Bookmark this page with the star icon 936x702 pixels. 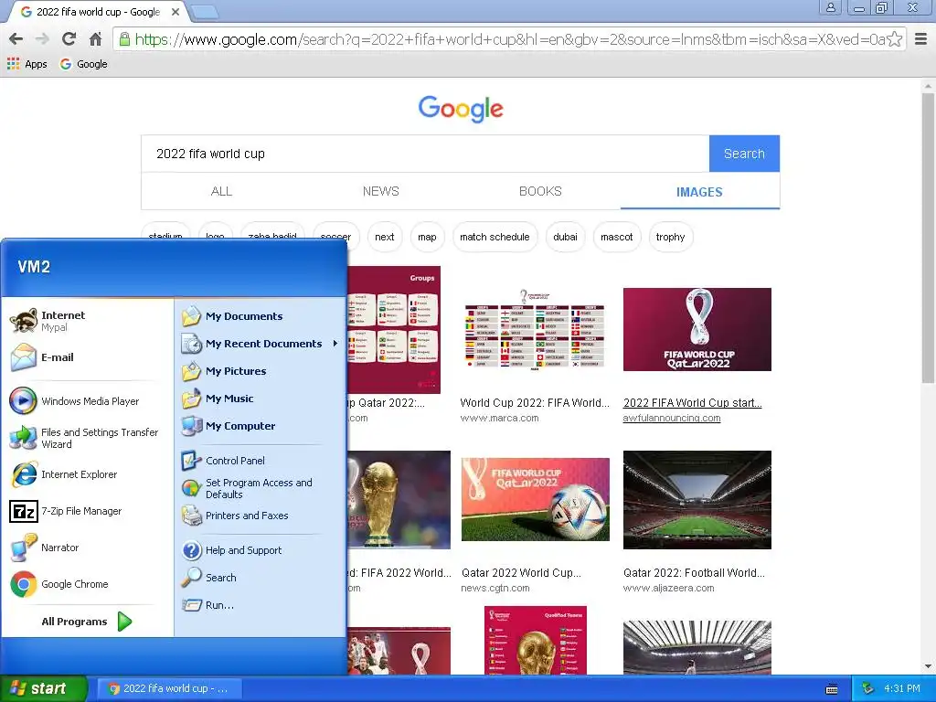pyautogui.click(x=894, y=39)
